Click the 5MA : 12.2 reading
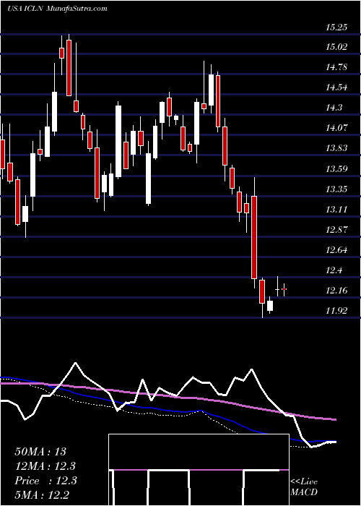 click(x=42, y=494)
